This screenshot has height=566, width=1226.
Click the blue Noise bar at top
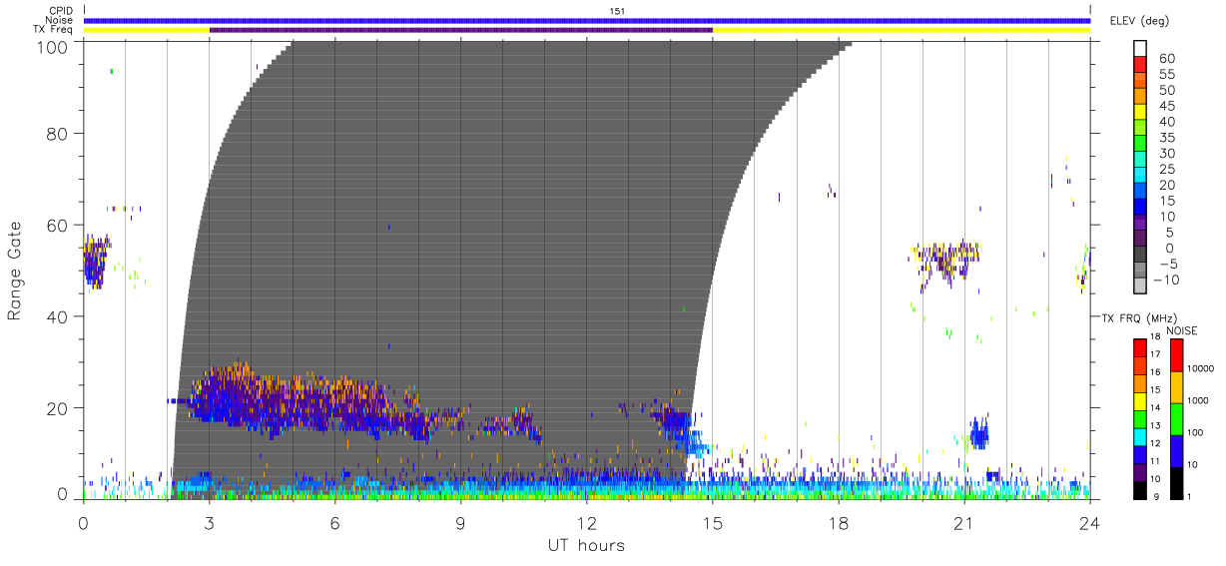point(587,20)
